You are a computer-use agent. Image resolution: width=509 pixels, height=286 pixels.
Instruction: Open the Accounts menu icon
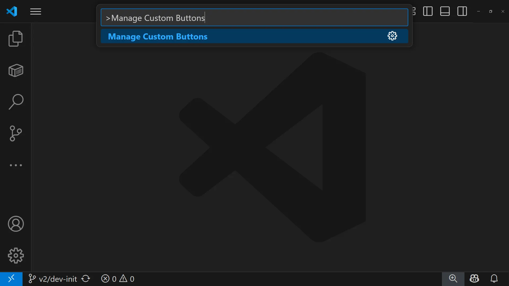(x=16, y=224)
